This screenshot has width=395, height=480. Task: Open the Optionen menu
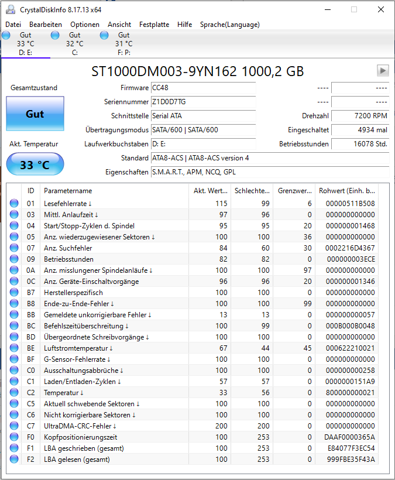(x=85, y=25)
